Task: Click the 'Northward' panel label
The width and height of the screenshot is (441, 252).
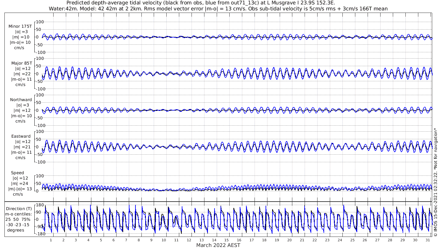Action: click(x=21, y=100)
